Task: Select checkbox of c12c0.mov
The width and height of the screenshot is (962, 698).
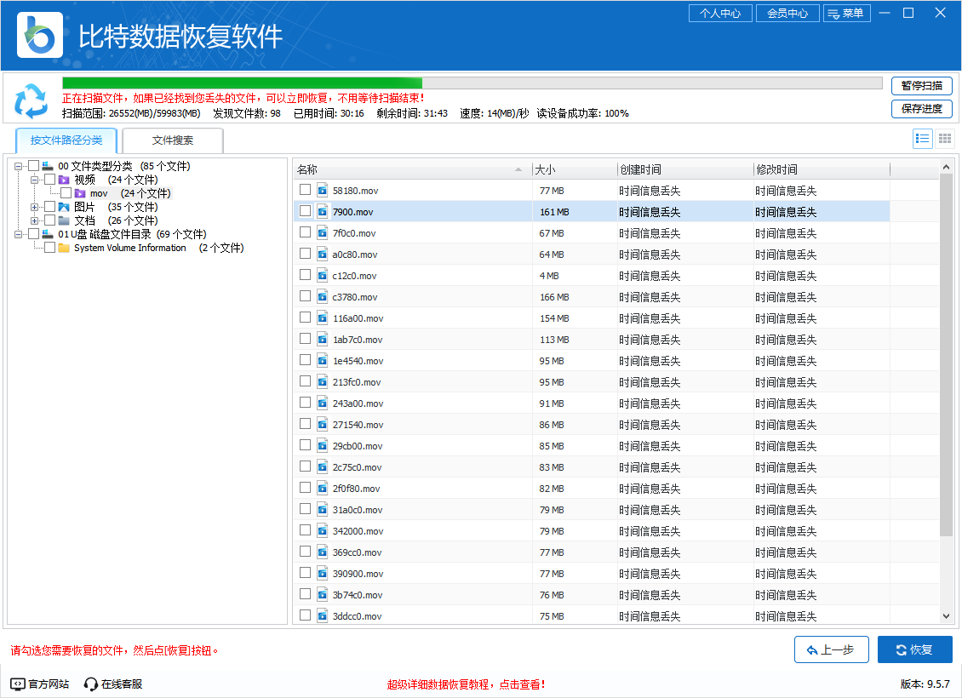Action: click(x=305, y=275)
